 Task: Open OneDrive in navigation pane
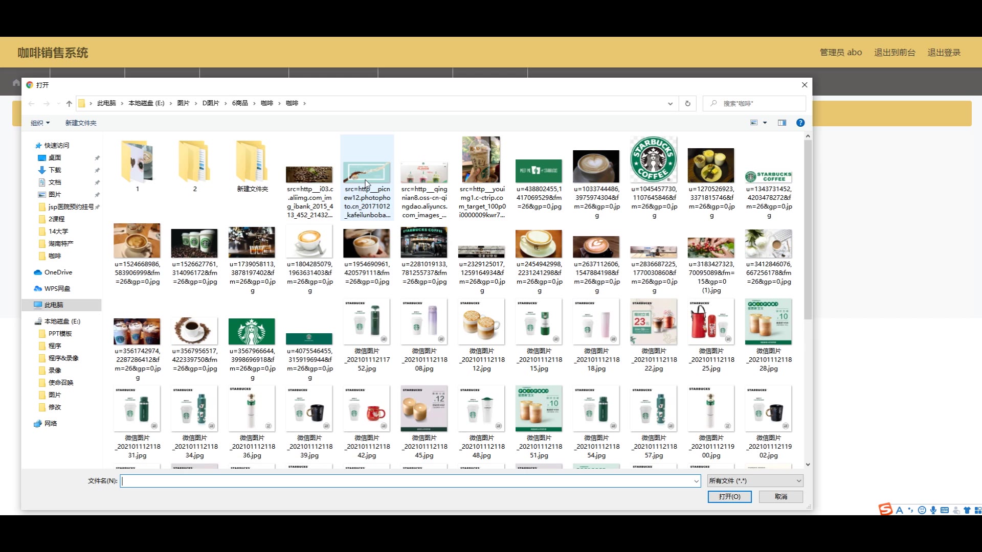[x=58, y=272]
